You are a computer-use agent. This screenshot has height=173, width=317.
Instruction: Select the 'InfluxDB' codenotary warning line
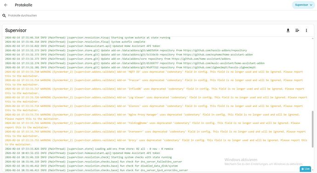155,91
